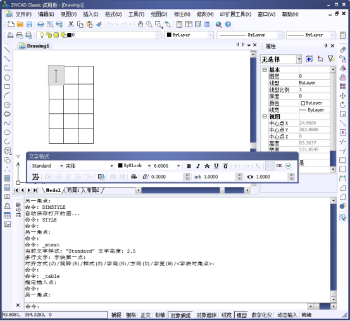The width and height of the screenshot is (350, 321).
Task: Open the 无选择 selection dropdown
Action: (x=299, y=59)
